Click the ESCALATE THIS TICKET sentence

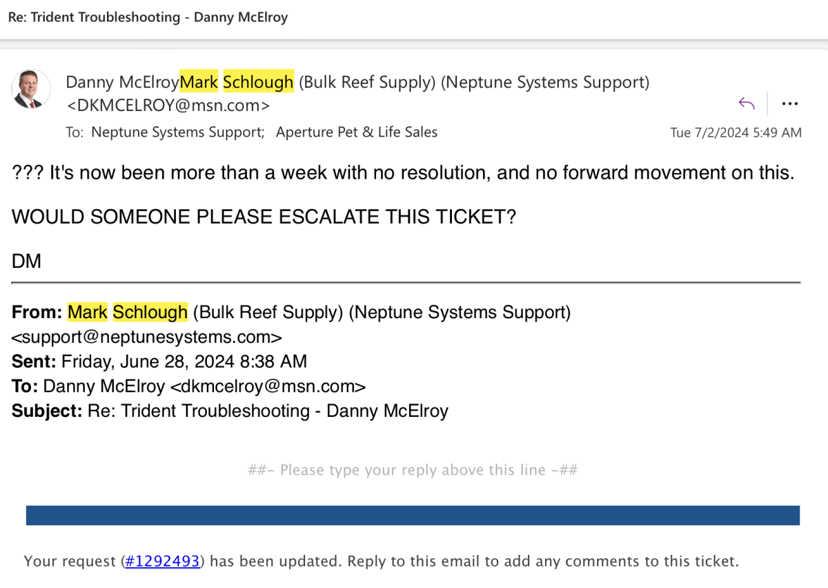(x=264, y=217)
